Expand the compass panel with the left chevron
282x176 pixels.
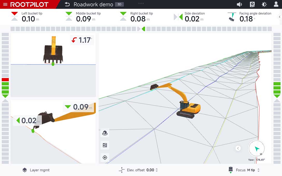[238, 148]
